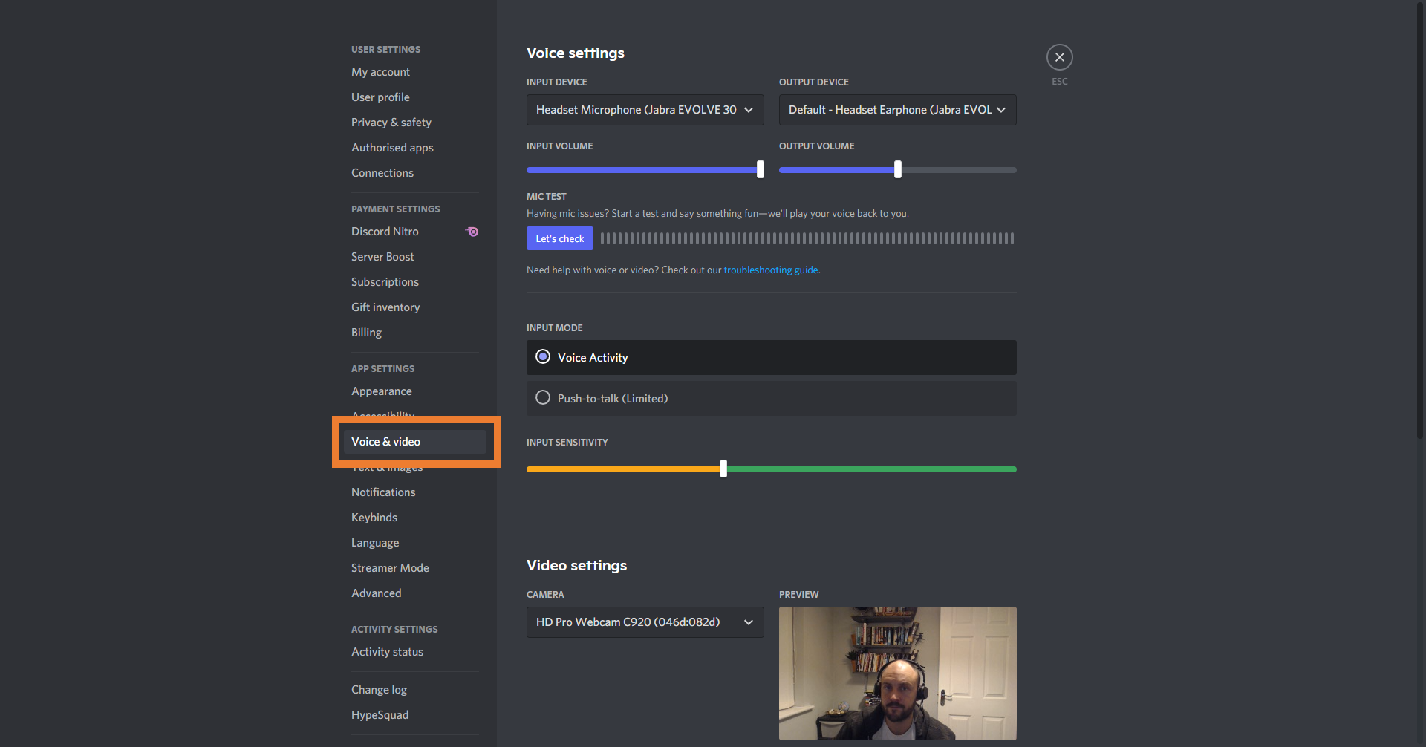Close settings with the X icon

point(1059,57)
